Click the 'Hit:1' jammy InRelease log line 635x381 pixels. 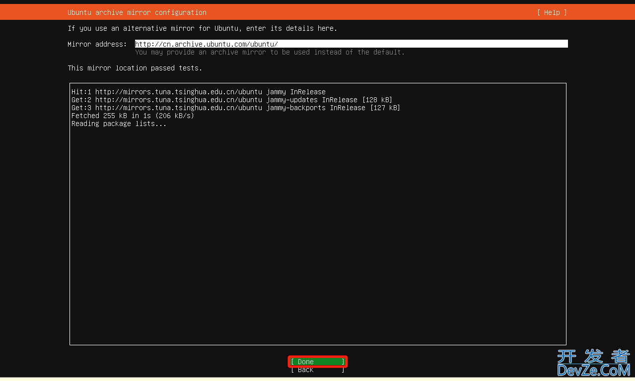tap(199, 92)
